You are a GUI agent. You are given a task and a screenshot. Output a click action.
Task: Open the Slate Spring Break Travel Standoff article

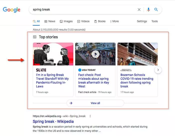click(52, 80)
